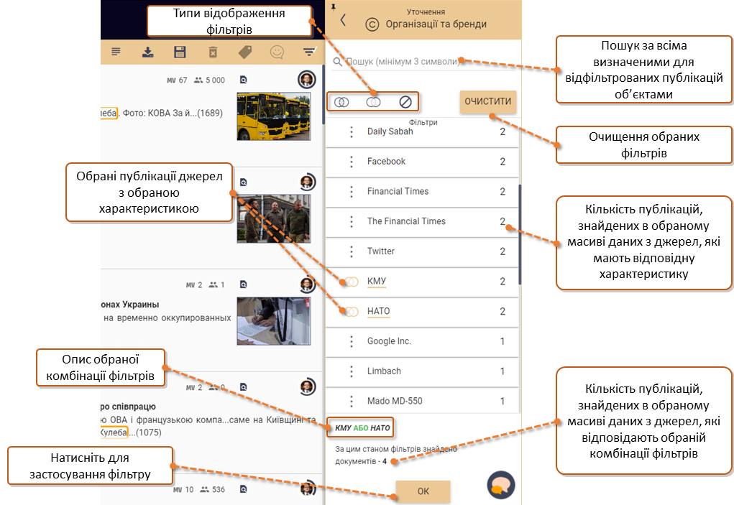Click the copyright icon beside Організації та бренди

[x=372, y=24]
